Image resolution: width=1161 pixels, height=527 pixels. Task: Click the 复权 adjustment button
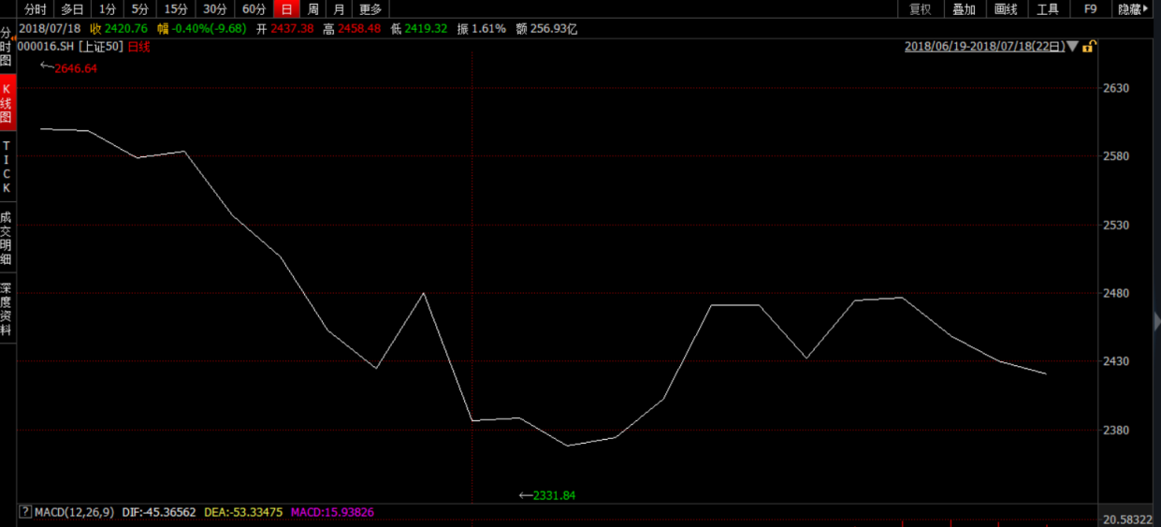point(921,9)
